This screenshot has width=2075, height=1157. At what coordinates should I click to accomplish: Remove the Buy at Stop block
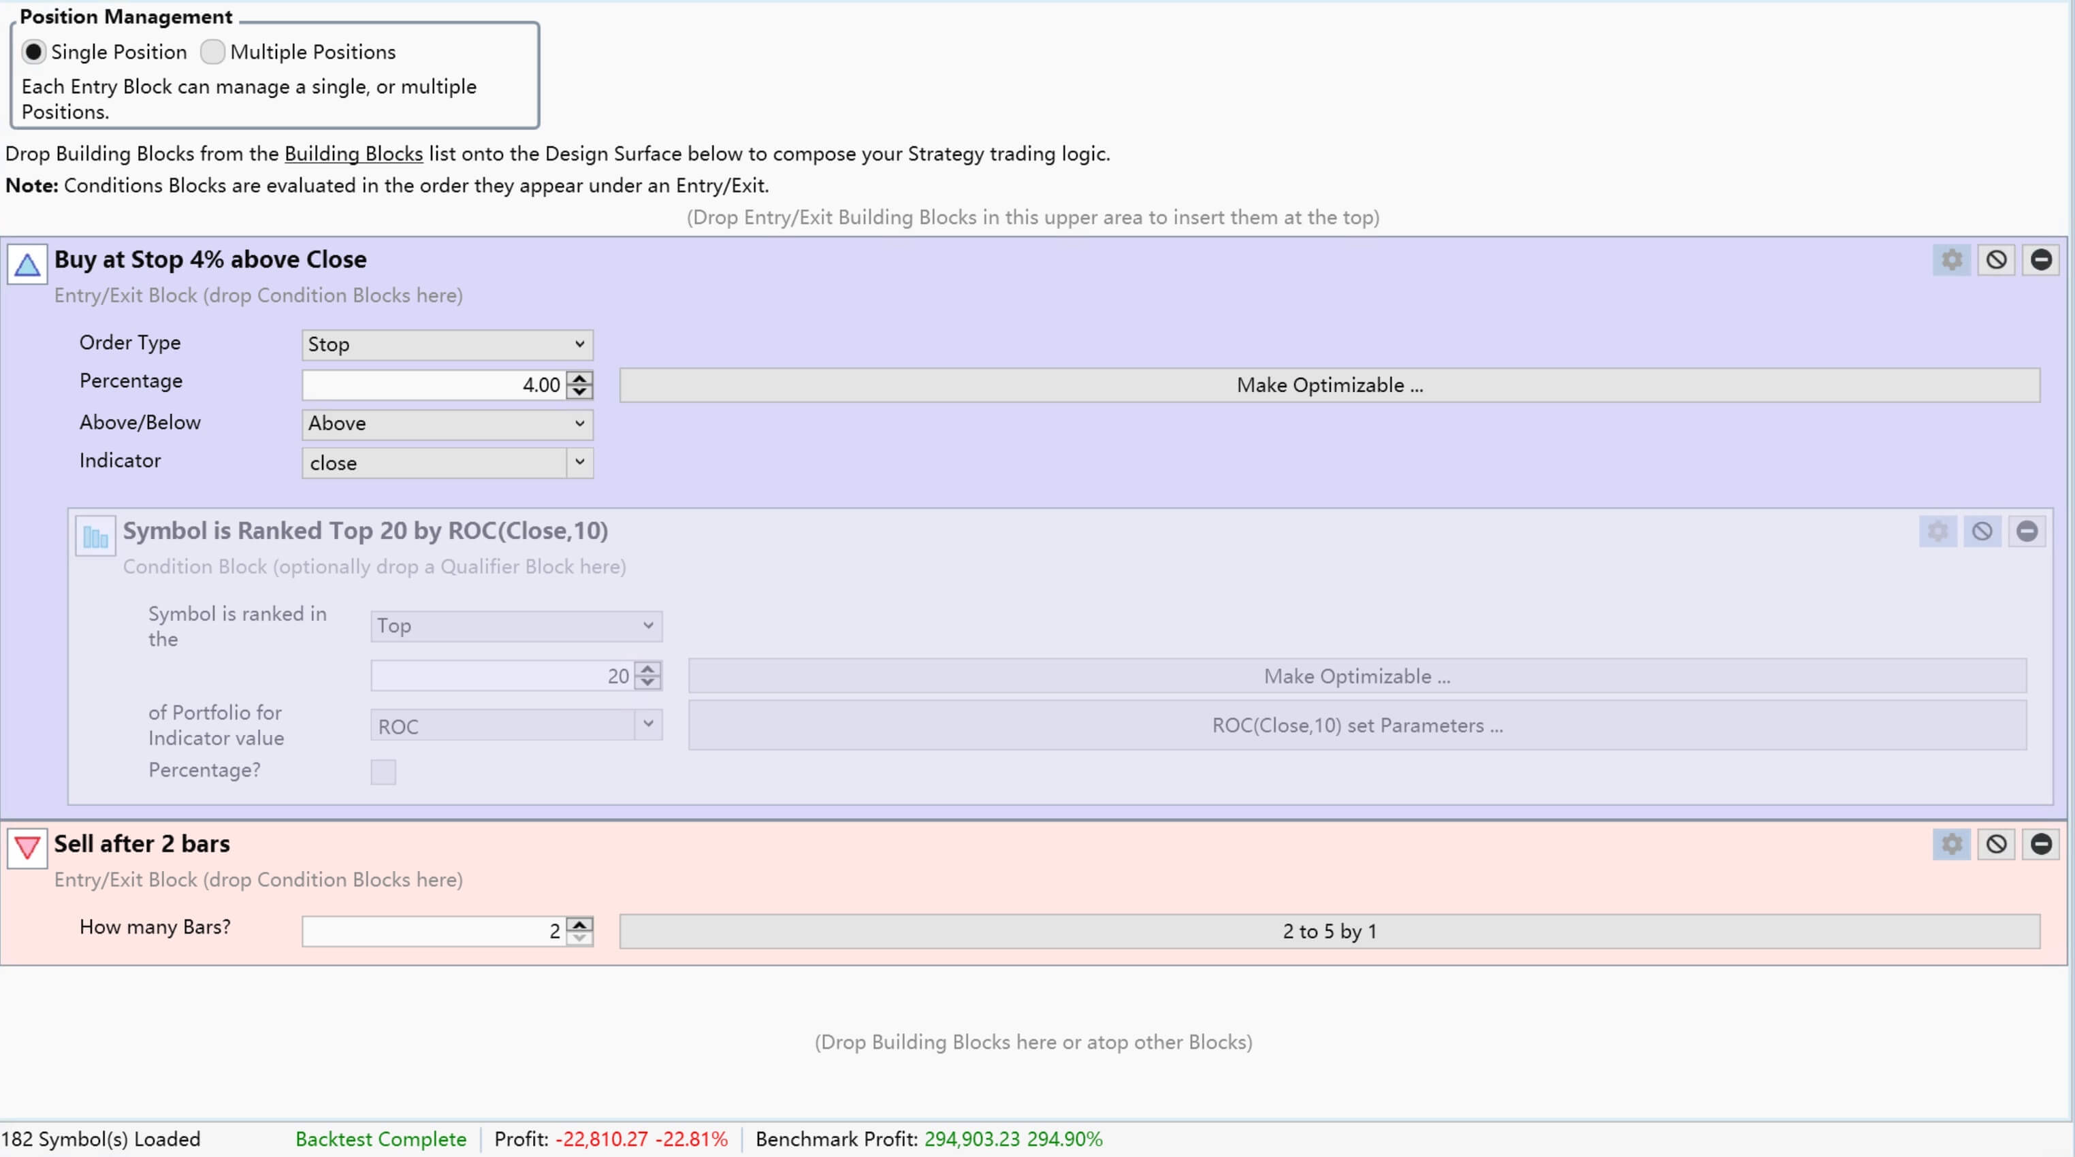2040,259
